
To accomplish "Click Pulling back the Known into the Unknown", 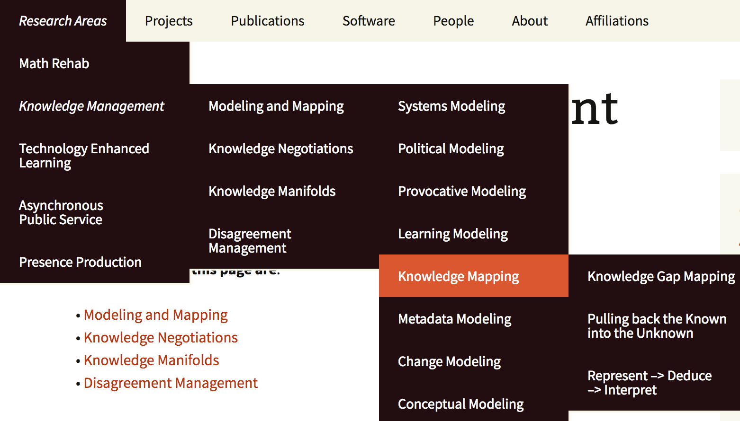I will [657, 326].
